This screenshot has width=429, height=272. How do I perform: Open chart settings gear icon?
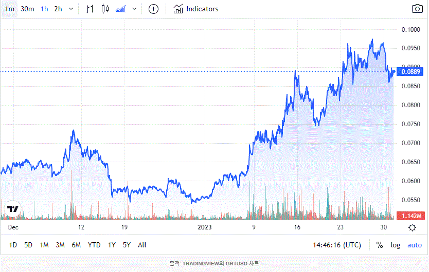(x=413, y=227)
